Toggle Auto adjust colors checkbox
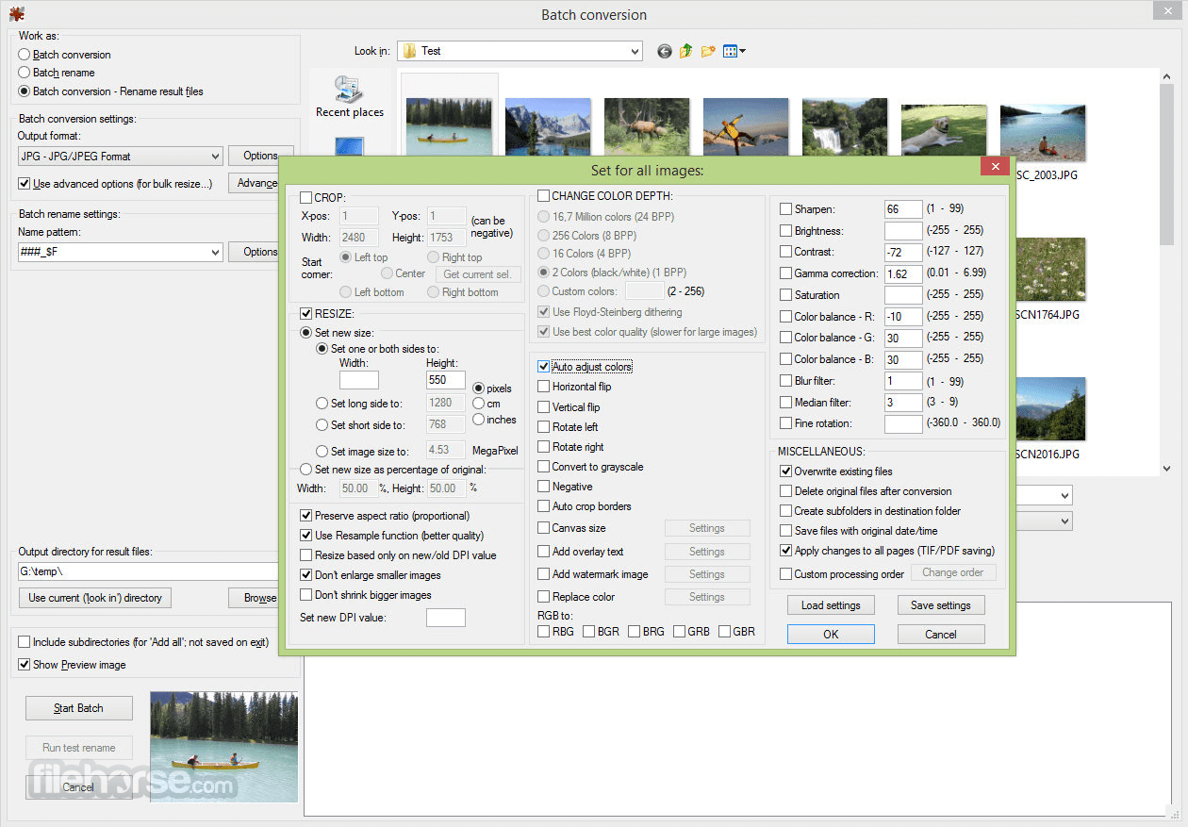The image size is (1188, 827). 544,367
